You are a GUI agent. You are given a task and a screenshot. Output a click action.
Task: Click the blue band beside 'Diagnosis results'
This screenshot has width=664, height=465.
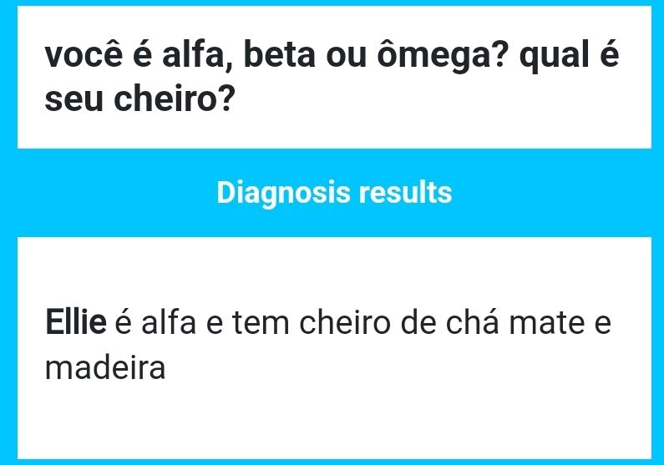click(109, 193)
